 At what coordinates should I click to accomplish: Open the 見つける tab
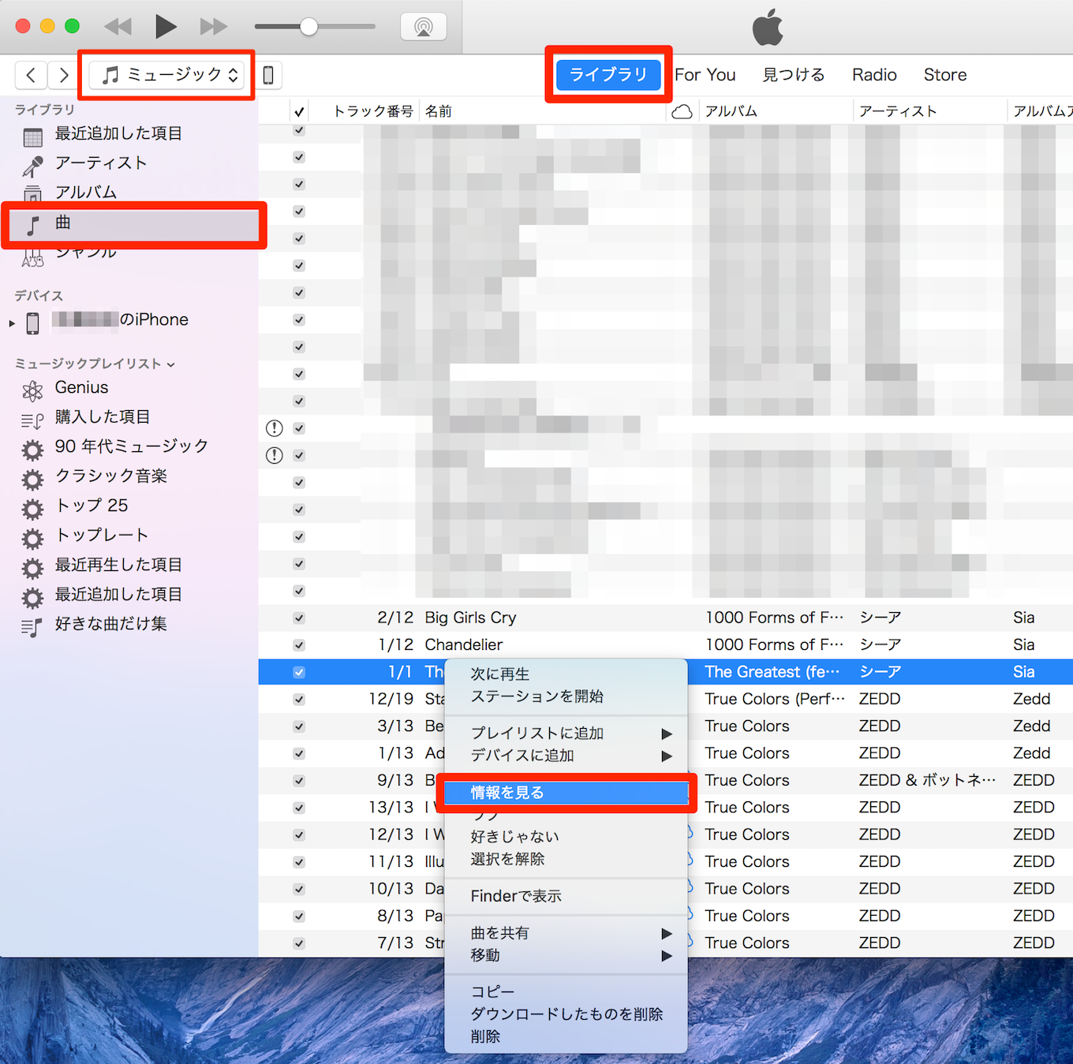794,75
